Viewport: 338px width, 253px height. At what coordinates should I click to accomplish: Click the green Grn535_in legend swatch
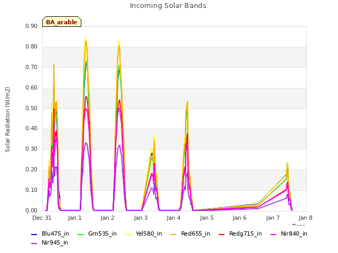pos(80,234)
